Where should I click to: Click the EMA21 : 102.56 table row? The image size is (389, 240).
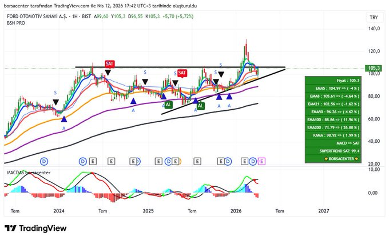pos(333,104)
